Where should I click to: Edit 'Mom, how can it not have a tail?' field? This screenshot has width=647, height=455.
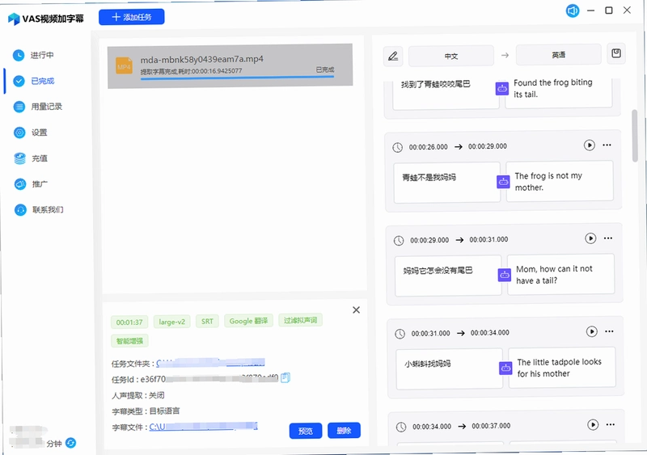(x=560, y=274)
